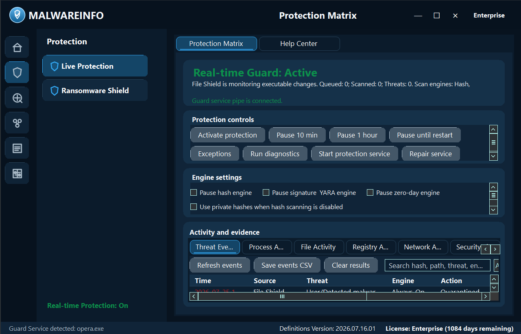The height and width of the screenshot is (334, 521).
Task: Select the Process Activity tab
Action: [x=267, y=247]
